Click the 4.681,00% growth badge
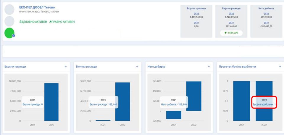Viewport: 284px width, 135px height. (x=231, y=33)
